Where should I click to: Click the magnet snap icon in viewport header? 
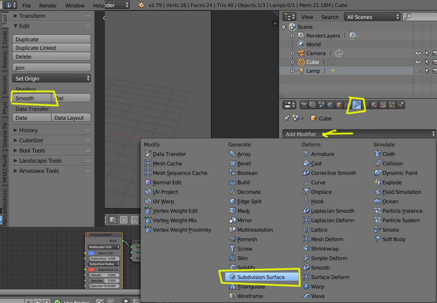click(x=134, y=220)
